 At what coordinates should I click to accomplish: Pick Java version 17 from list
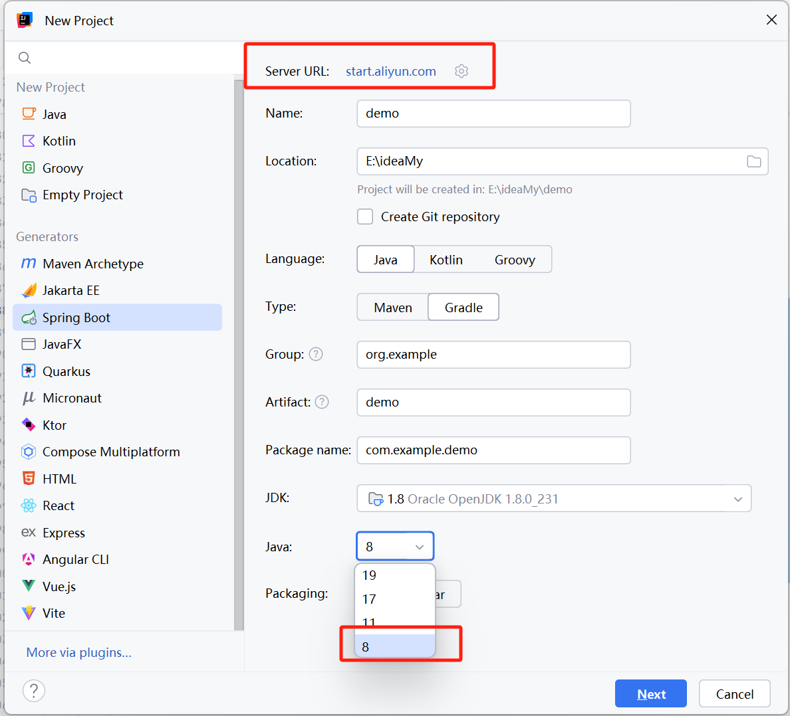[x=395, y=598]
